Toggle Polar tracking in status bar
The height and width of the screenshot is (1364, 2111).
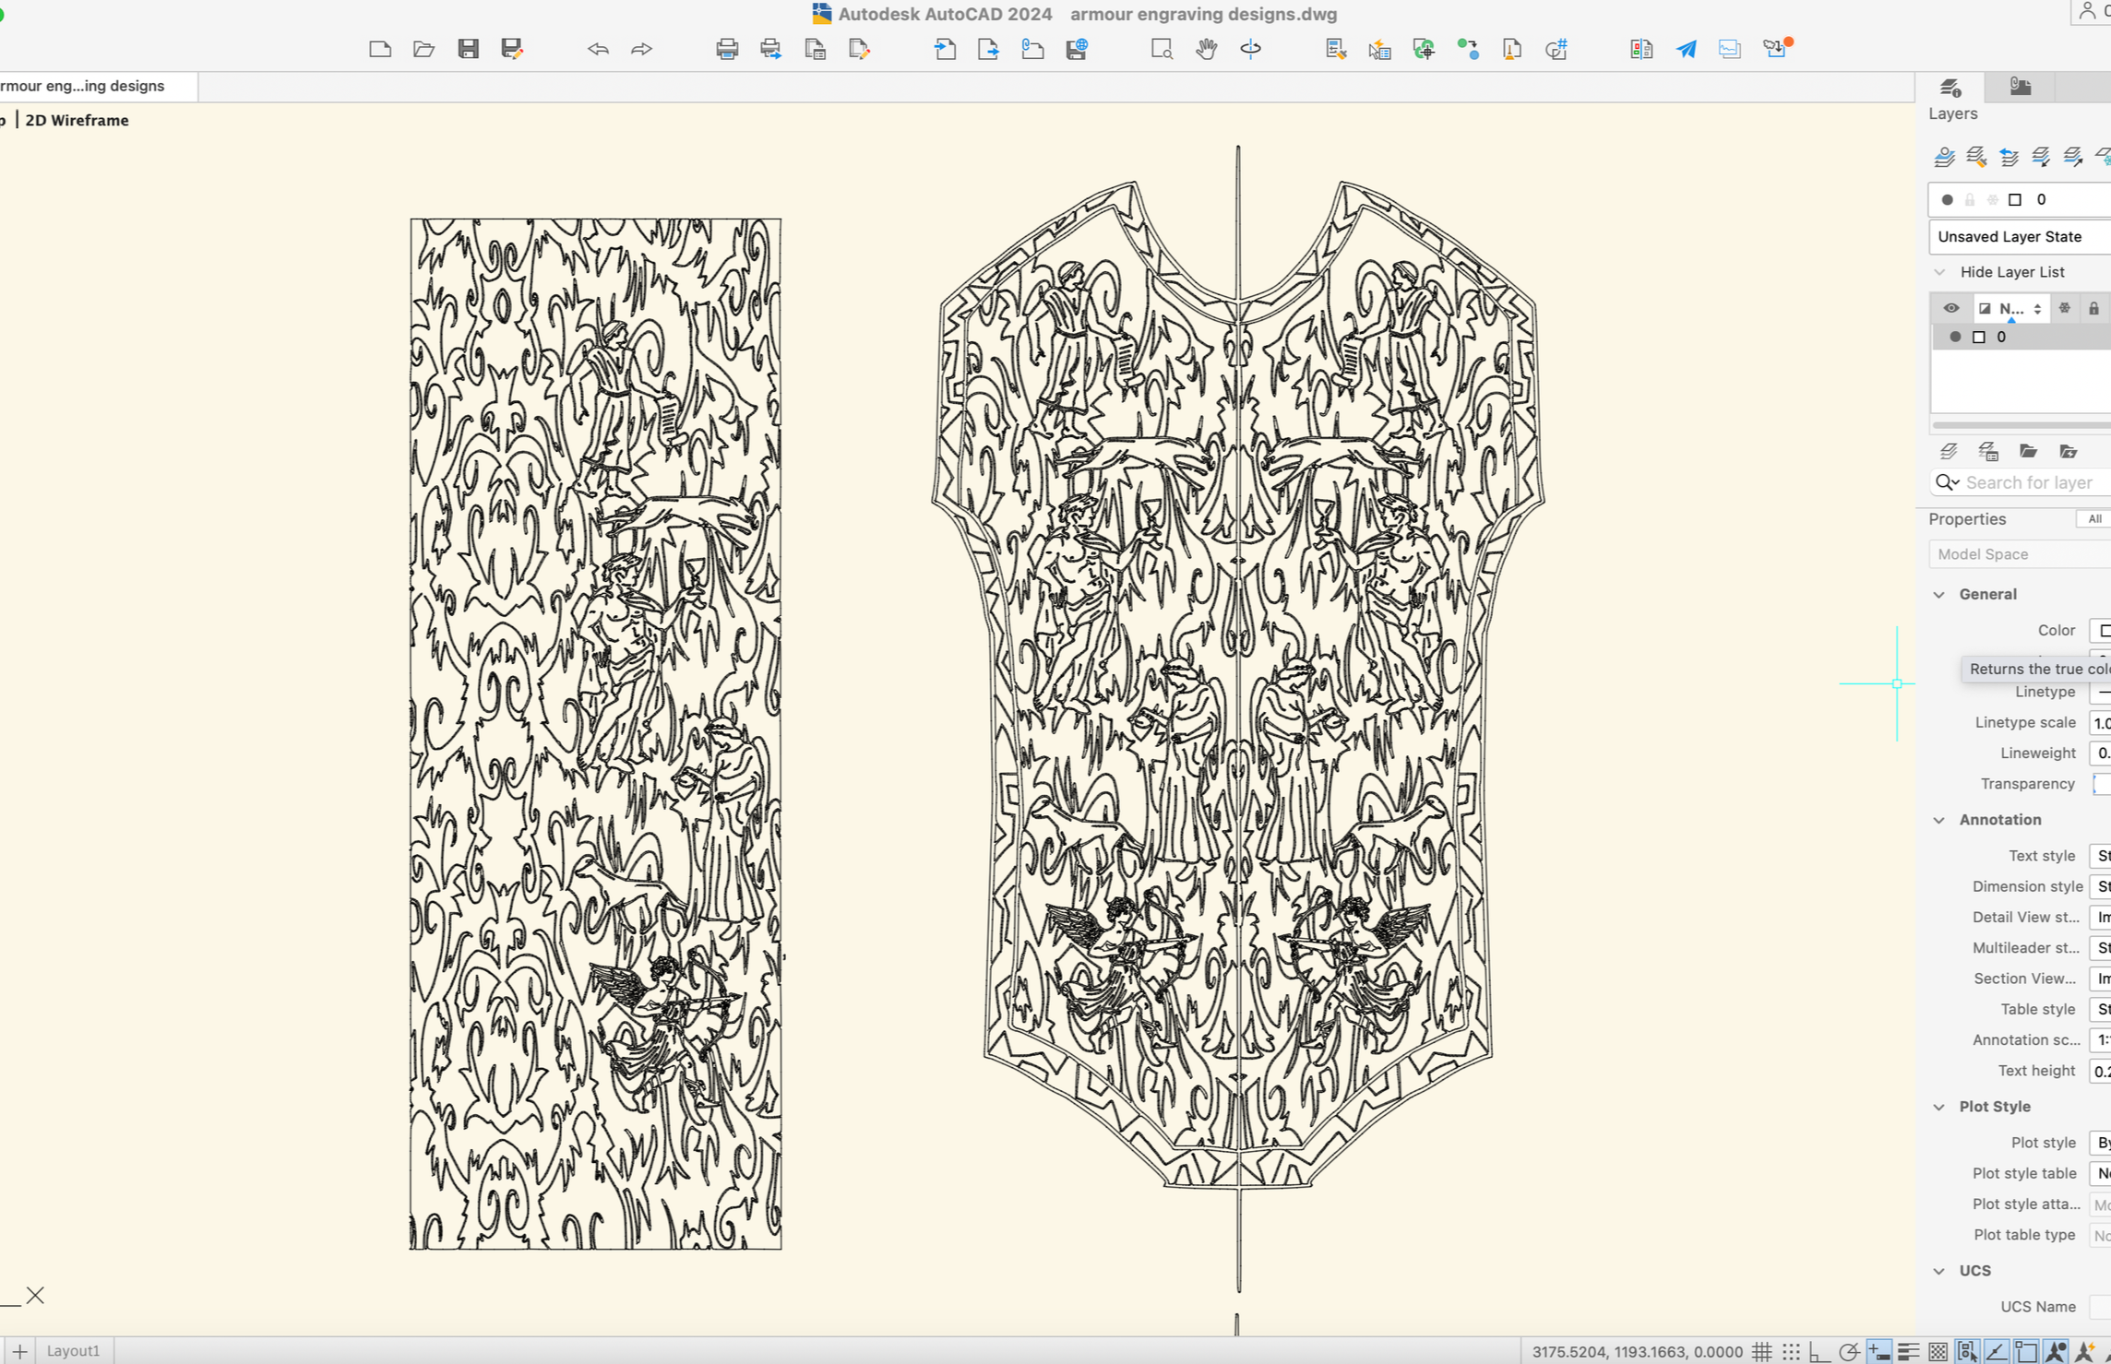click(1849, 1351)
